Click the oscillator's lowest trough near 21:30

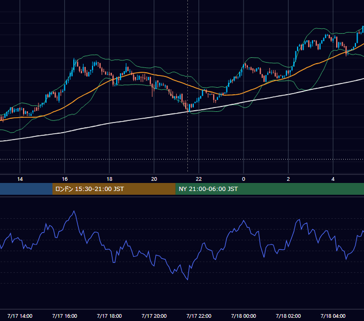pyautogui.click(x=187, y=279)
